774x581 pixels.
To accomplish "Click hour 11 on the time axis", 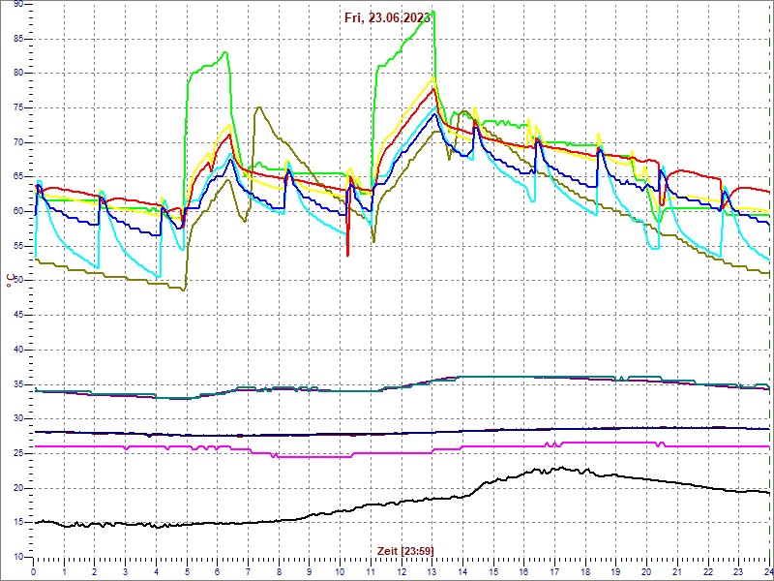I will (371, 571).
